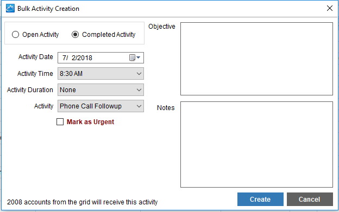Click the Cancel button
The image size is (339, 212).
tap(310, 200)
